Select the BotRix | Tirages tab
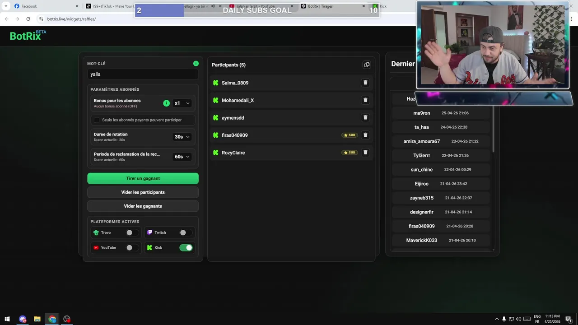Image resolution: width=578 pixels, height=325 pixels. (x=333, y=6)
